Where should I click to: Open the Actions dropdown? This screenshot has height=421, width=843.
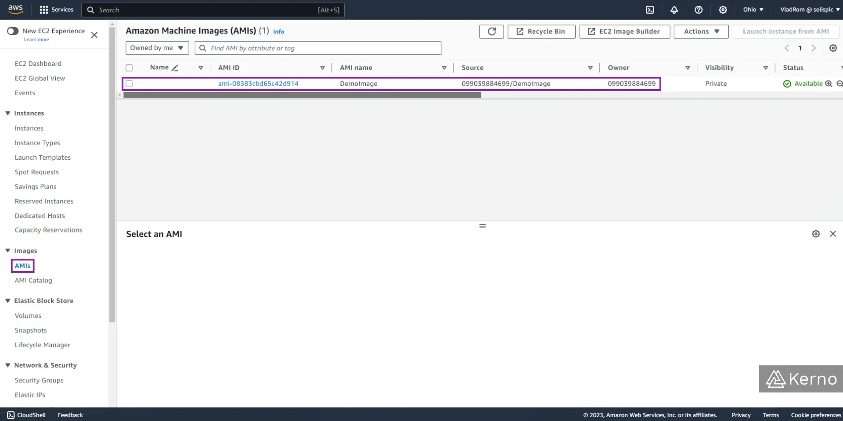701,31
